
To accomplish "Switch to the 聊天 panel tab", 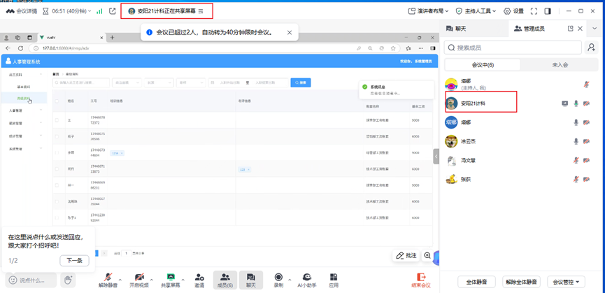I will click(456, 29).
